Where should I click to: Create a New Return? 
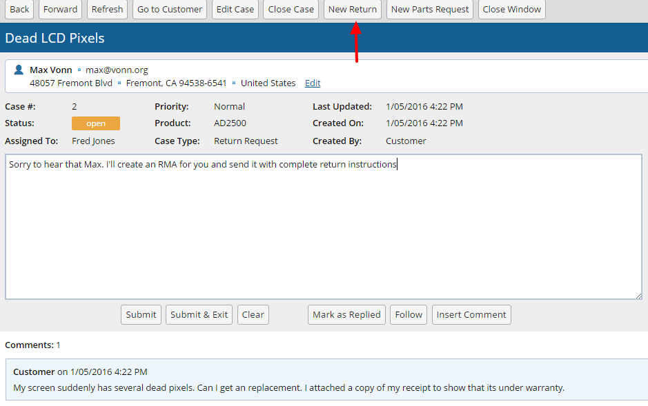click(353, 10)
